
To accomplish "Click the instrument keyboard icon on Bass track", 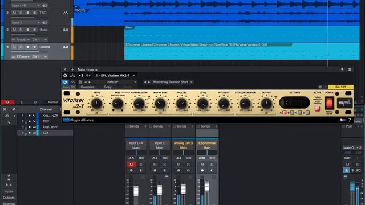I will point(66,30).
